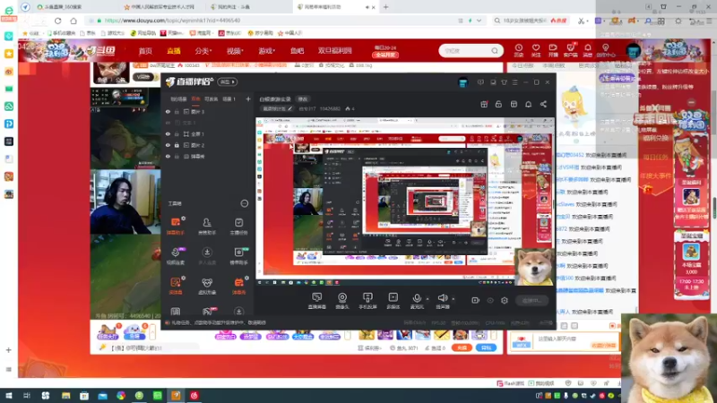Open Douyu 开播 start-streaming icon
717x403 pixels.
[x=553, y=50]
